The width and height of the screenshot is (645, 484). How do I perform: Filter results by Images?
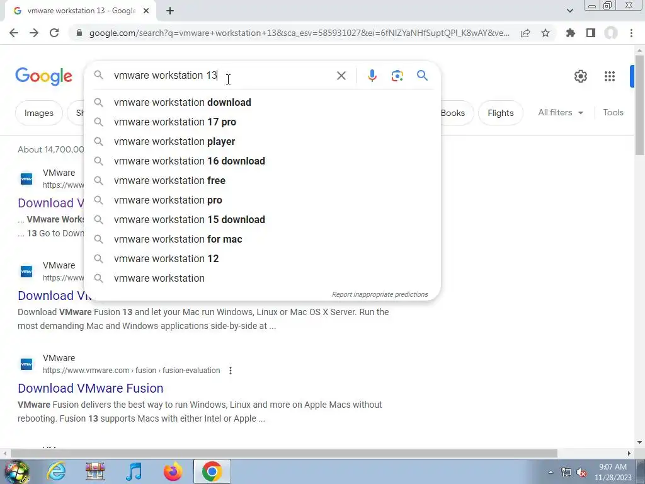pyautogui.click(x=38, y=113)
